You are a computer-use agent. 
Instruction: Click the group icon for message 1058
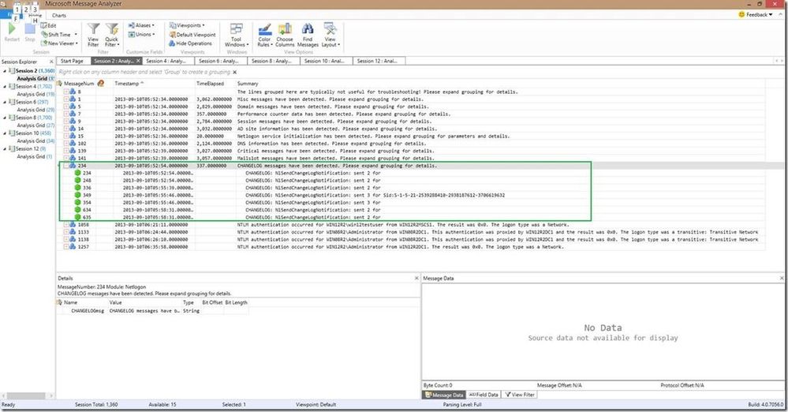(x=73, y=225)
